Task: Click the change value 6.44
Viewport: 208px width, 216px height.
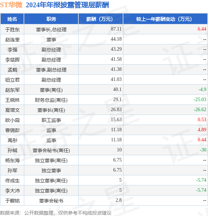Action: coord(202,29)
